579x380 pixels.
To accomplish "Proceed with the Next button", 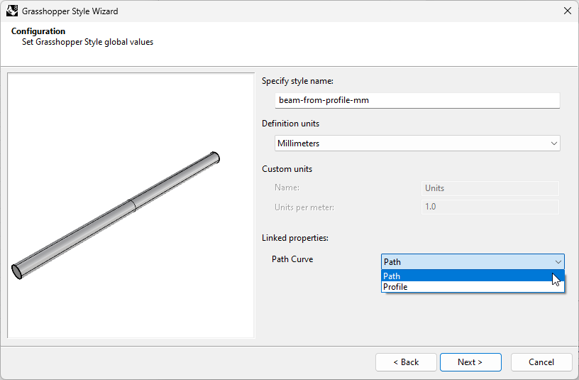I will coord(470,362).
